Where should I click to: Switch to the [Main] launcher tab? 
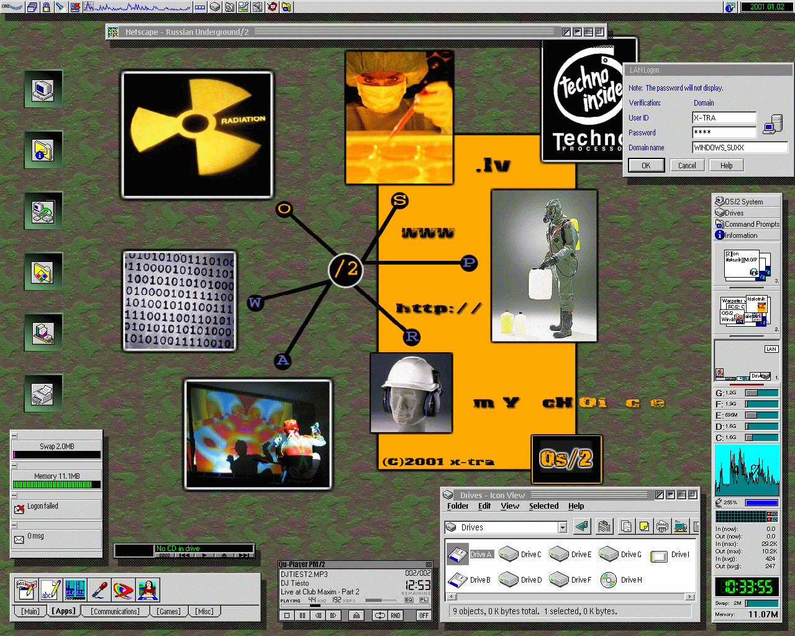click(x=30, y=611)
